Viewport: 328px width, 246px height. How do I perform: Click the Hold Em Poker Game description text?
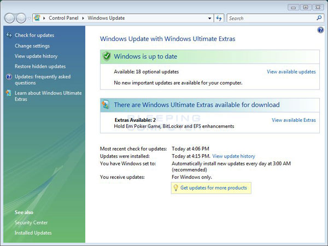[174, 126]
